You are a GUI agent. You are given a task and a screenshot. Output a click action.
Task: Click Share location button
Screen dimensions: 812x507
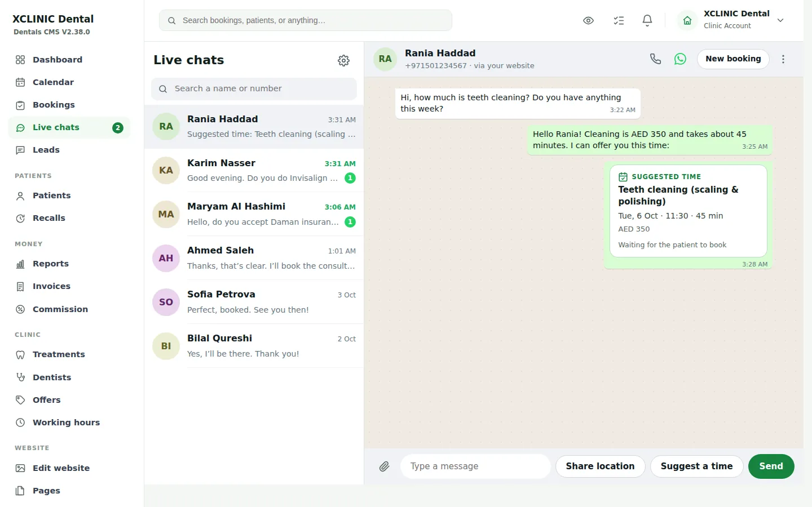[x=600, y=466]
